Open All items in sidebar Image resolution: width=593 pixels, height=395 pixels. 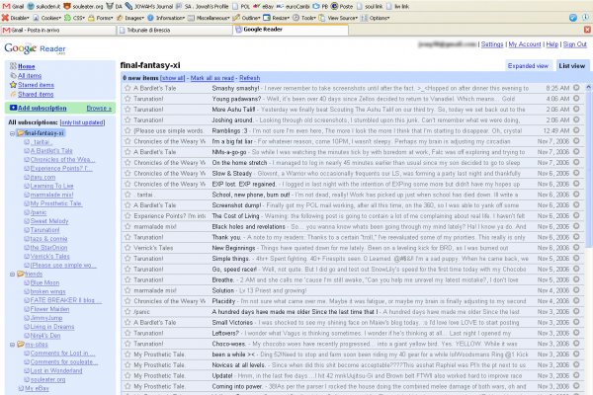30,76
